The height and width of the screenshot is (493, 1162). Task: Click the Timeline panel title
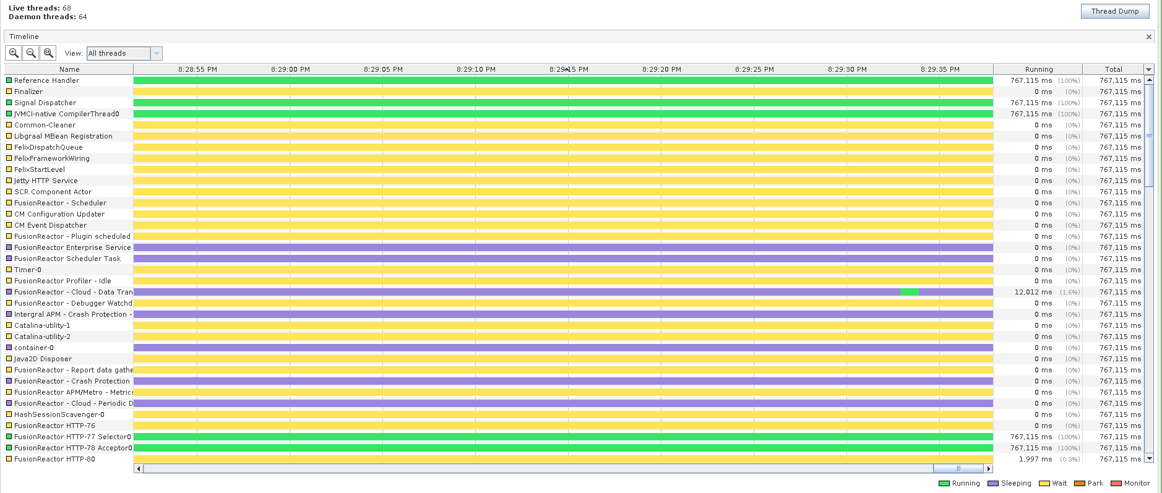coord(24,36)
